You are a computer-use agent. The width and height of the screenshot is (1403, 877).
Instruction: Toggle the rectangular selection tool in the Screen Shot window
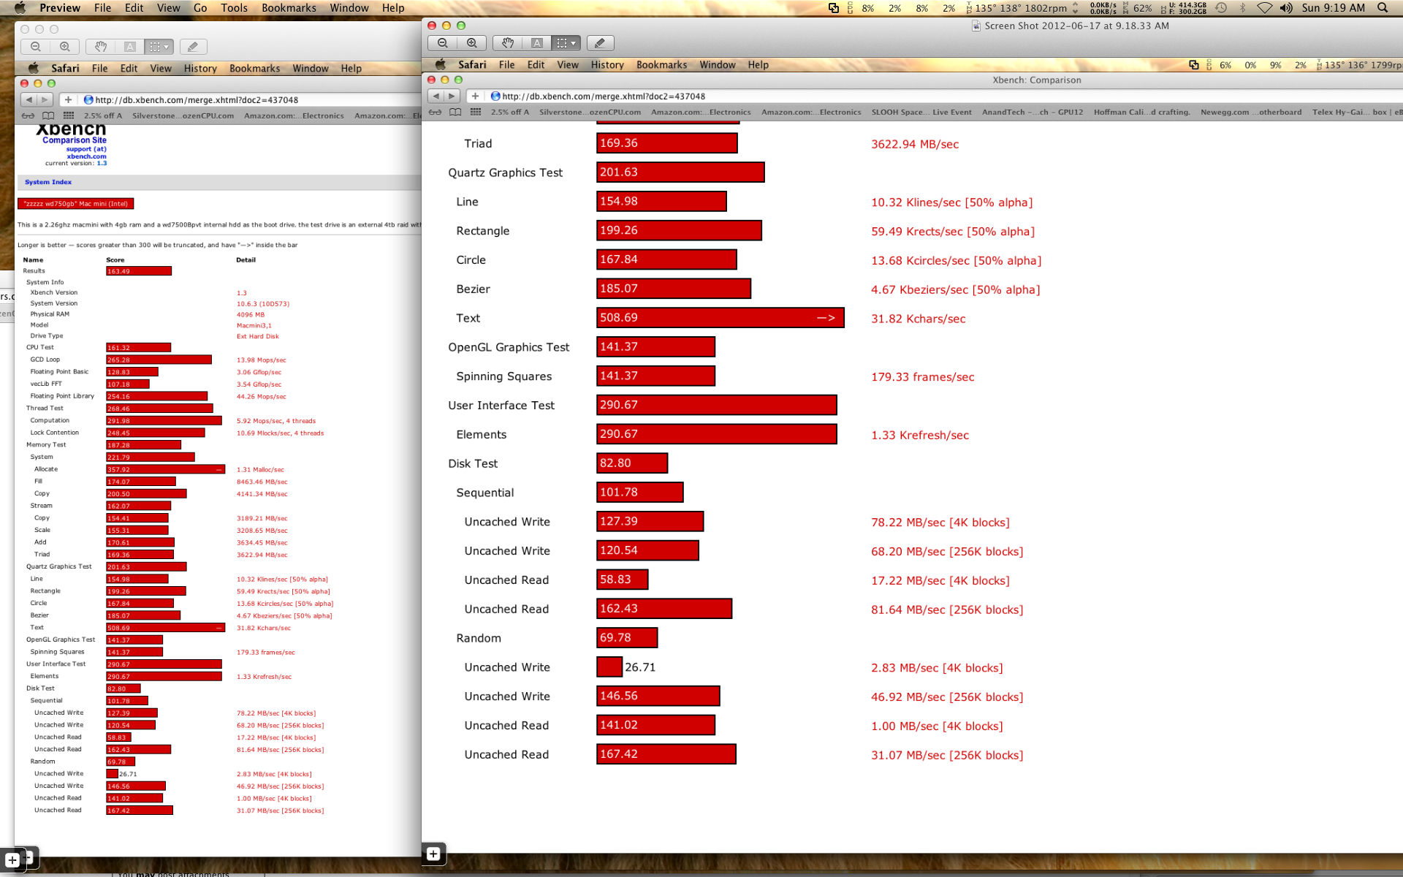[x=561, y=43]
